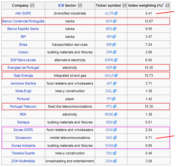Viewport: 177px width, 167px height.
Task: Open the Jerónimo Martins company link
Action: click(23, 83)
